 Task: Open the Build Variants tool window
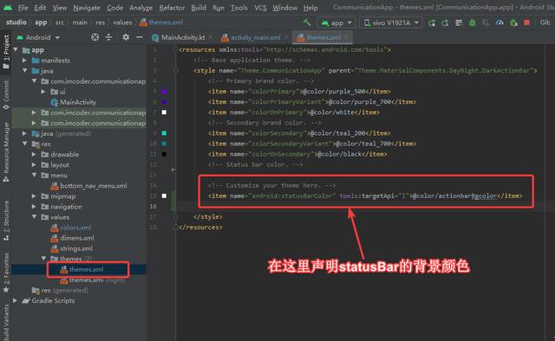tap(6, 322)
